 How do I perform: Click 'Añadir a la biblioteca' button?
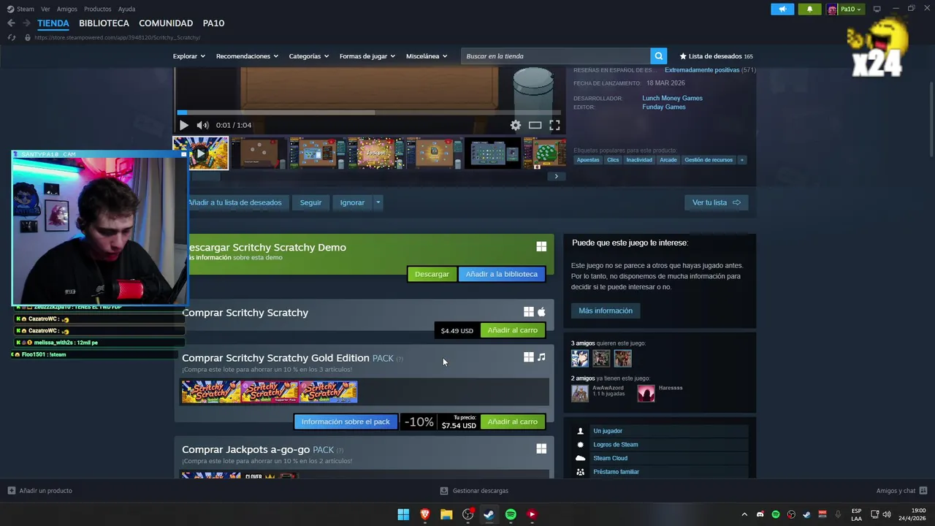(502, 274)
